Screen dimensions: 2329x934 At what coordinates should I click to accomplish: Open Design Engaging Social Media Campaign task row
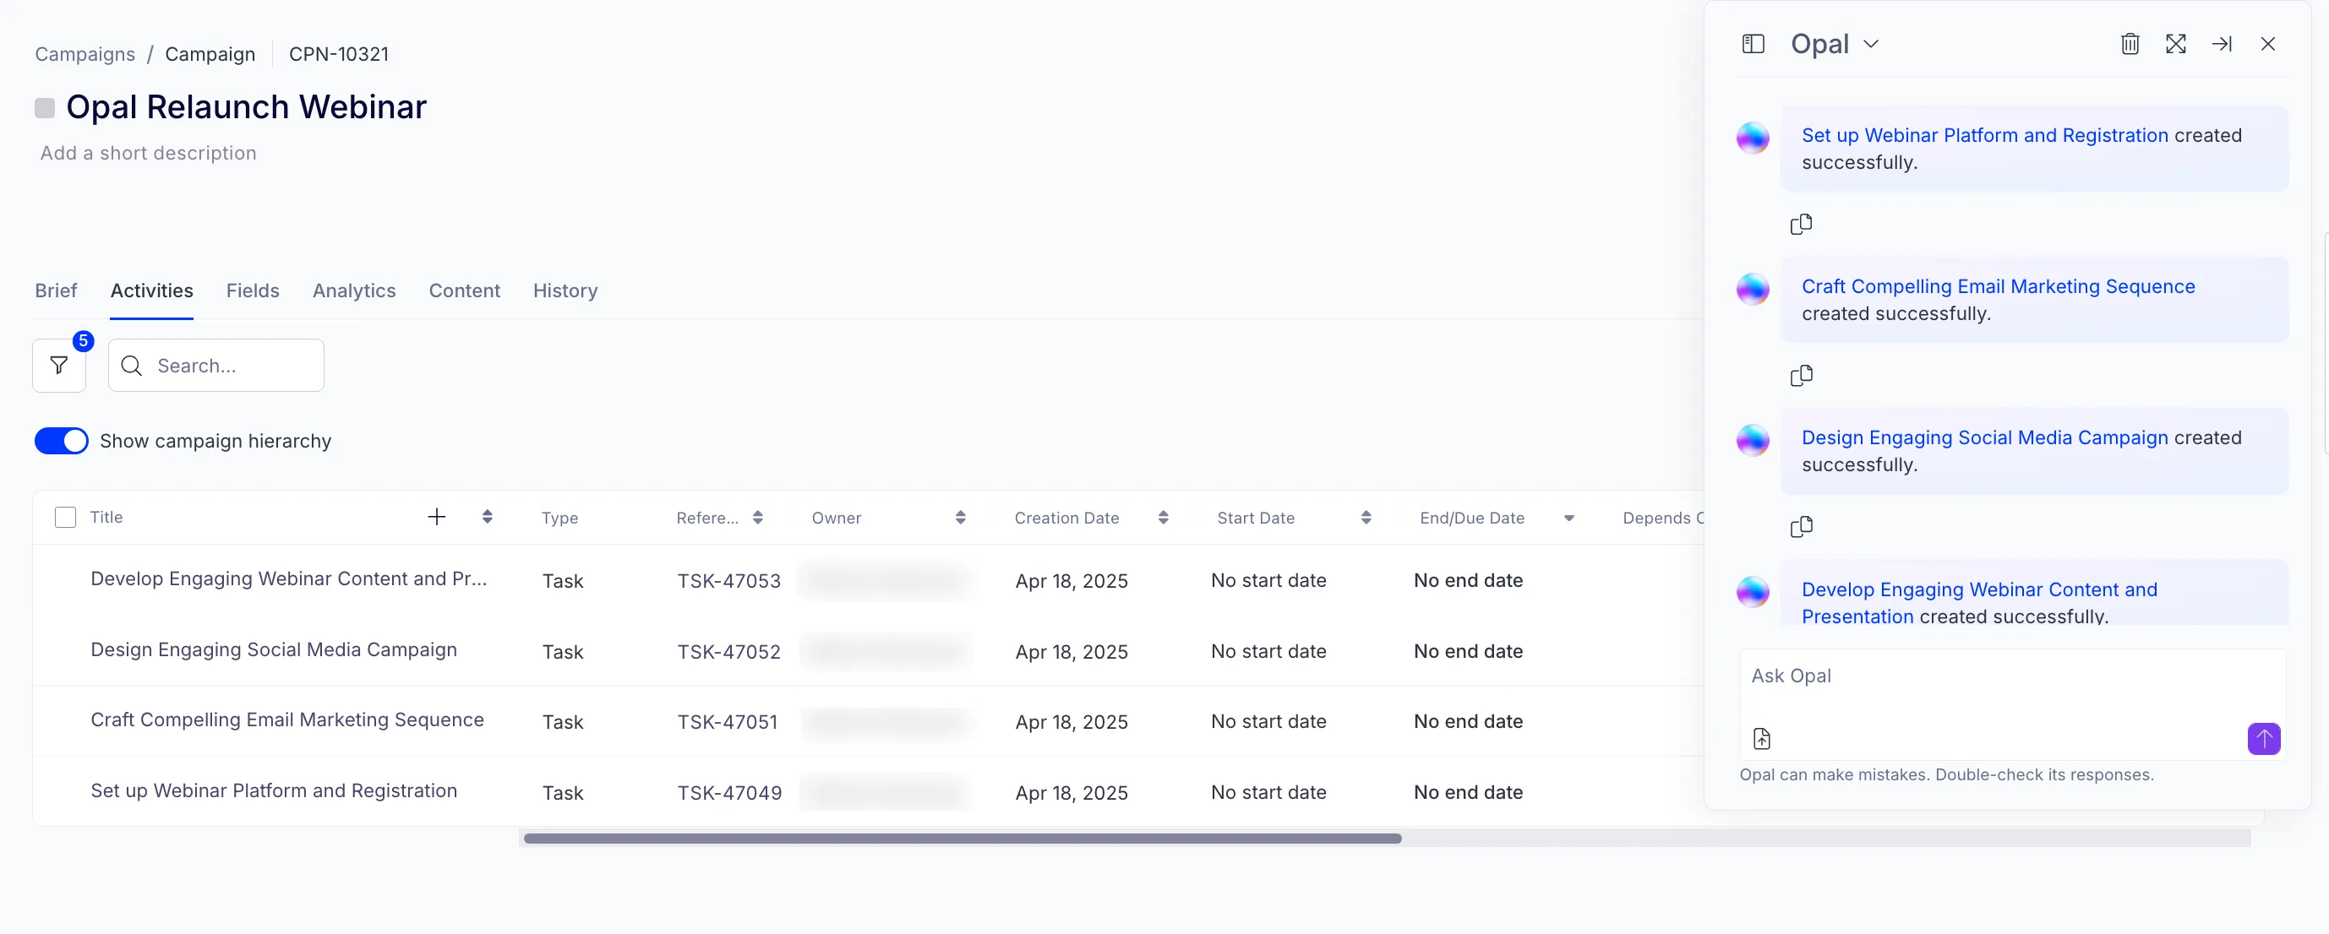pyautogui.click(x=274, y=650)
